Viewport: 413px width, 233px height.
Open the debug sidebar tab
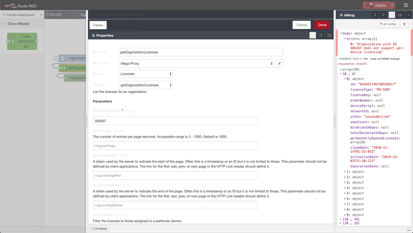pyautogui.click(x=353, y=15)
